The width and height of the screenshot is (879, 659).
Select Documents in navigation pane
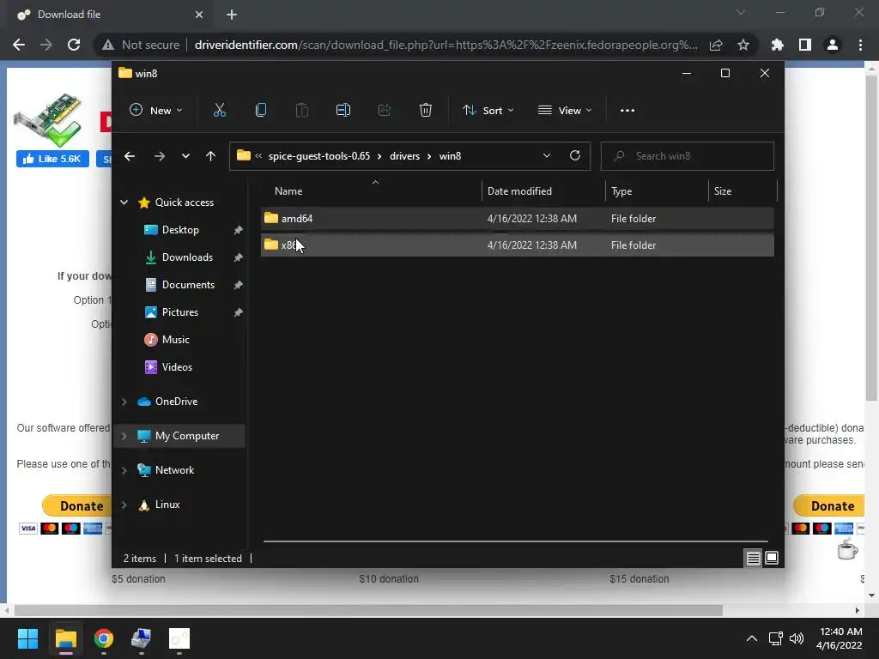188,285
